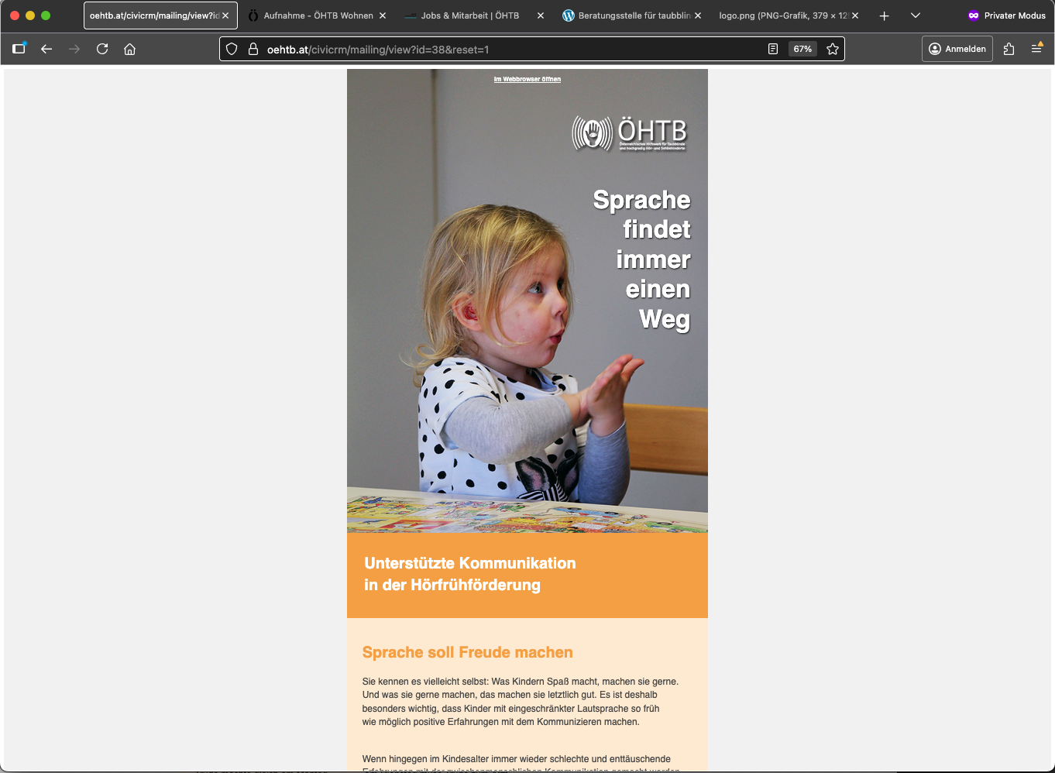1055x773 pixels.
Task: Reload the current page
Action: 102,49
